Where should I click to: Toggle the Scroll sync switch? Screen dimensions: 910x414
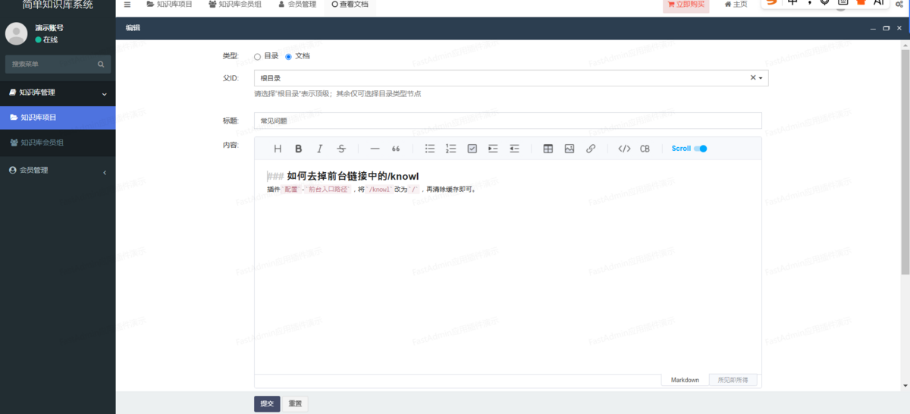[700, 149]
